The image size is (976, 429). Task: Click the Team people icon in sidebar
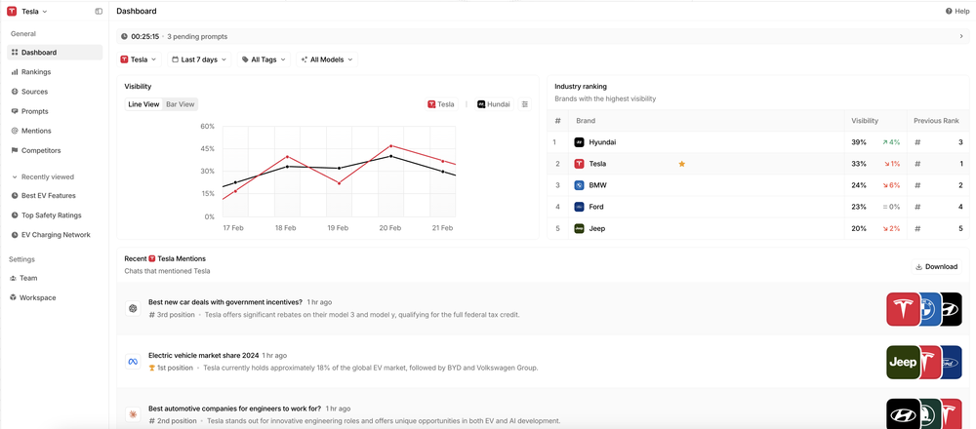click(x=13, y=278)
